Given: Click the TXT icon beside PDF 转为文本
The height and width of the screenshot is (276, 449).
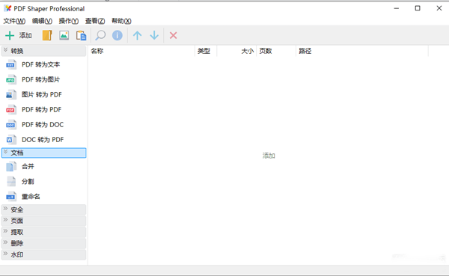Looking at the screenshot, I should [x=11, y=65].
